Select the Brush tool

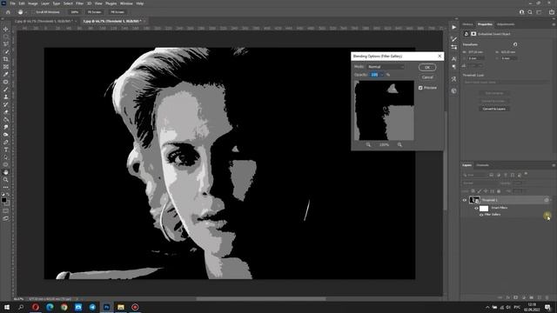(x=6, y=89)
